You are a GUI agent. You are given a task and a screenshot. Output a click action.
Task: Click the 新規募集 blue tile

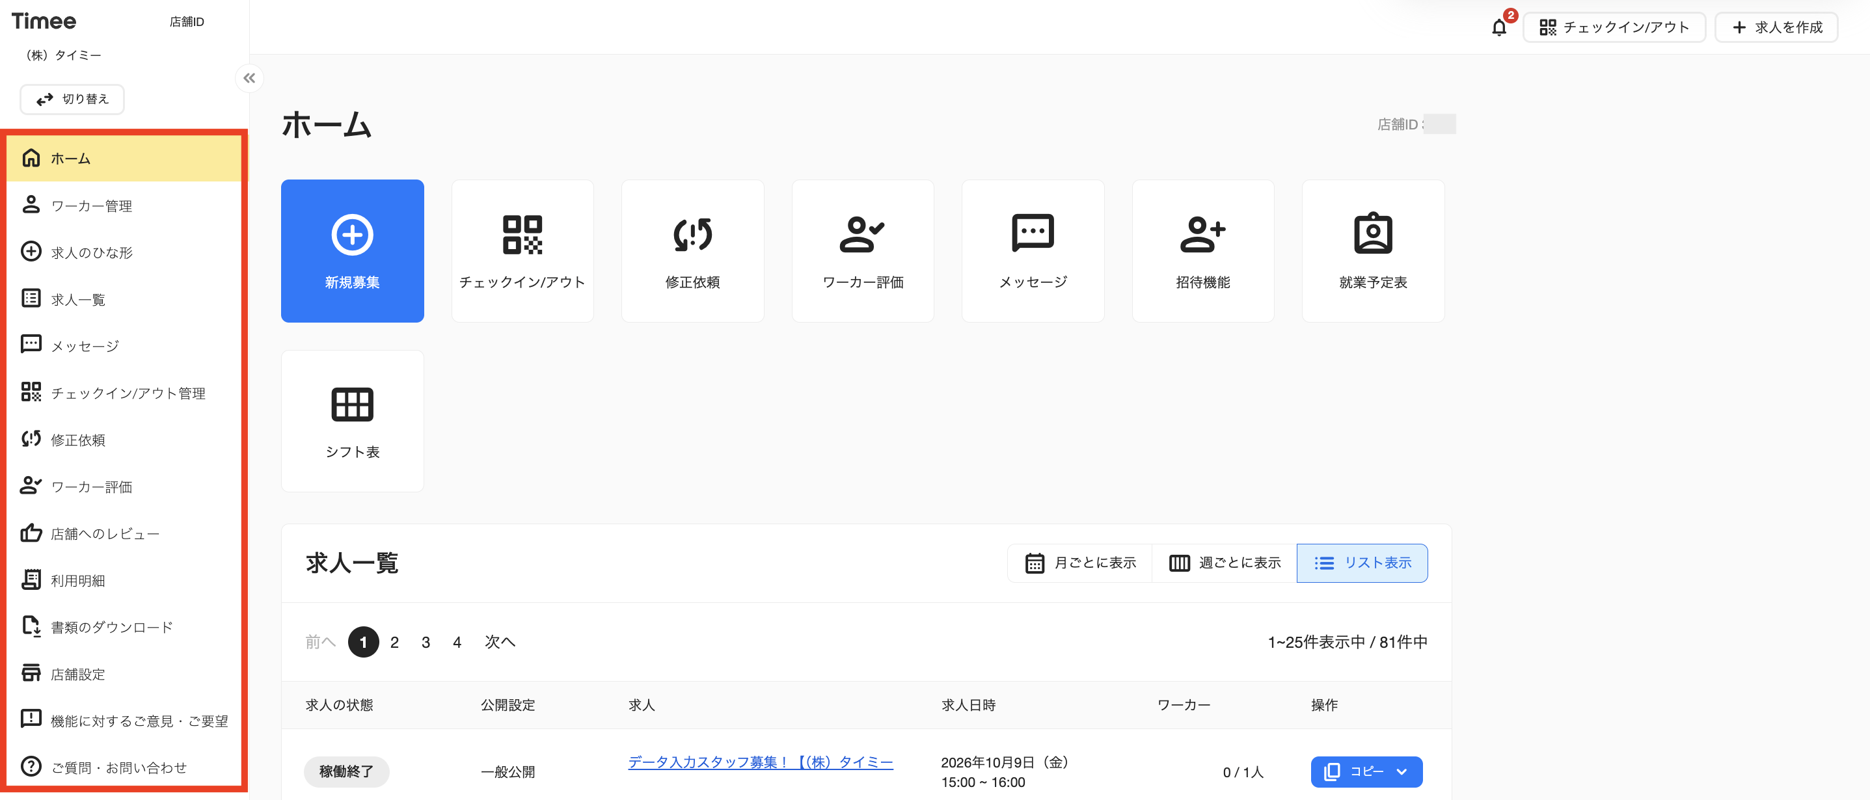click(352, 250)
